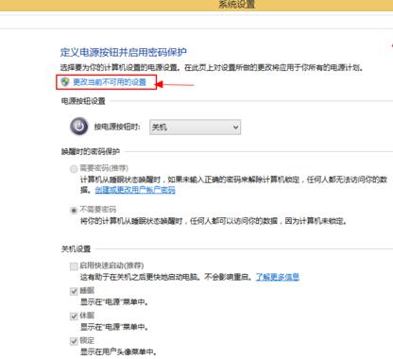Click the 按电源按钮时 label
The height and width of the screenshot is (359, 393).
(x=117, y=127)
